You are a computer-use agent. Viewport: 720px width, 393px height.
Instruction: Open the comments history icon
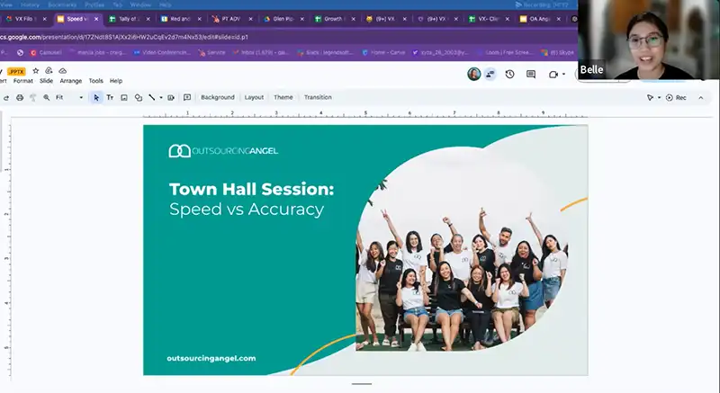pos(531,74)
